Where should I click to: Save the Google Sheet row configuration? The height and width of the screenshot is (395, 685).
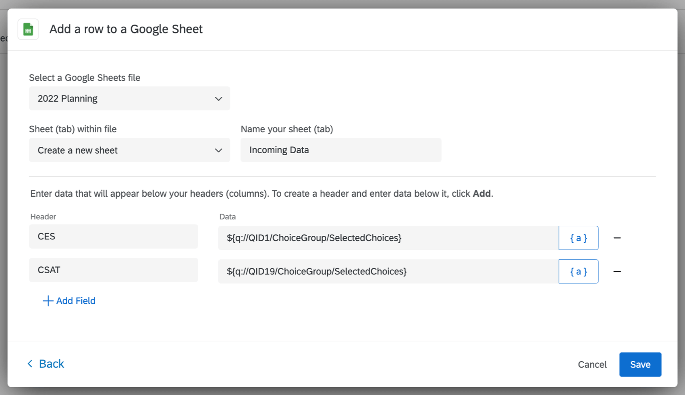pyautogui.click(x=640, y=364)
